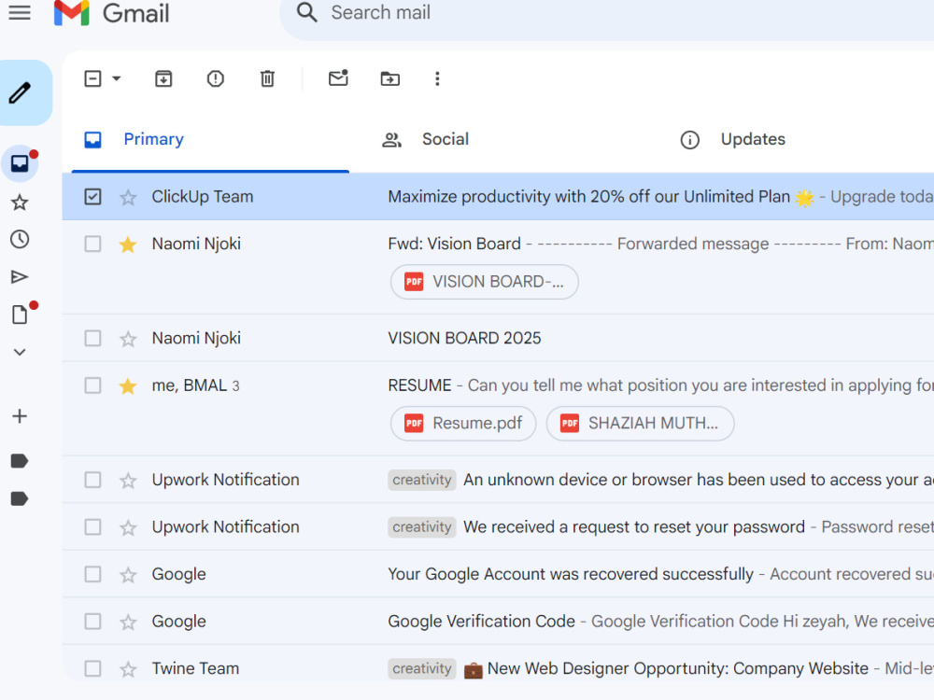
Task: Switch to the Updates tab
Action: point(732,140)
